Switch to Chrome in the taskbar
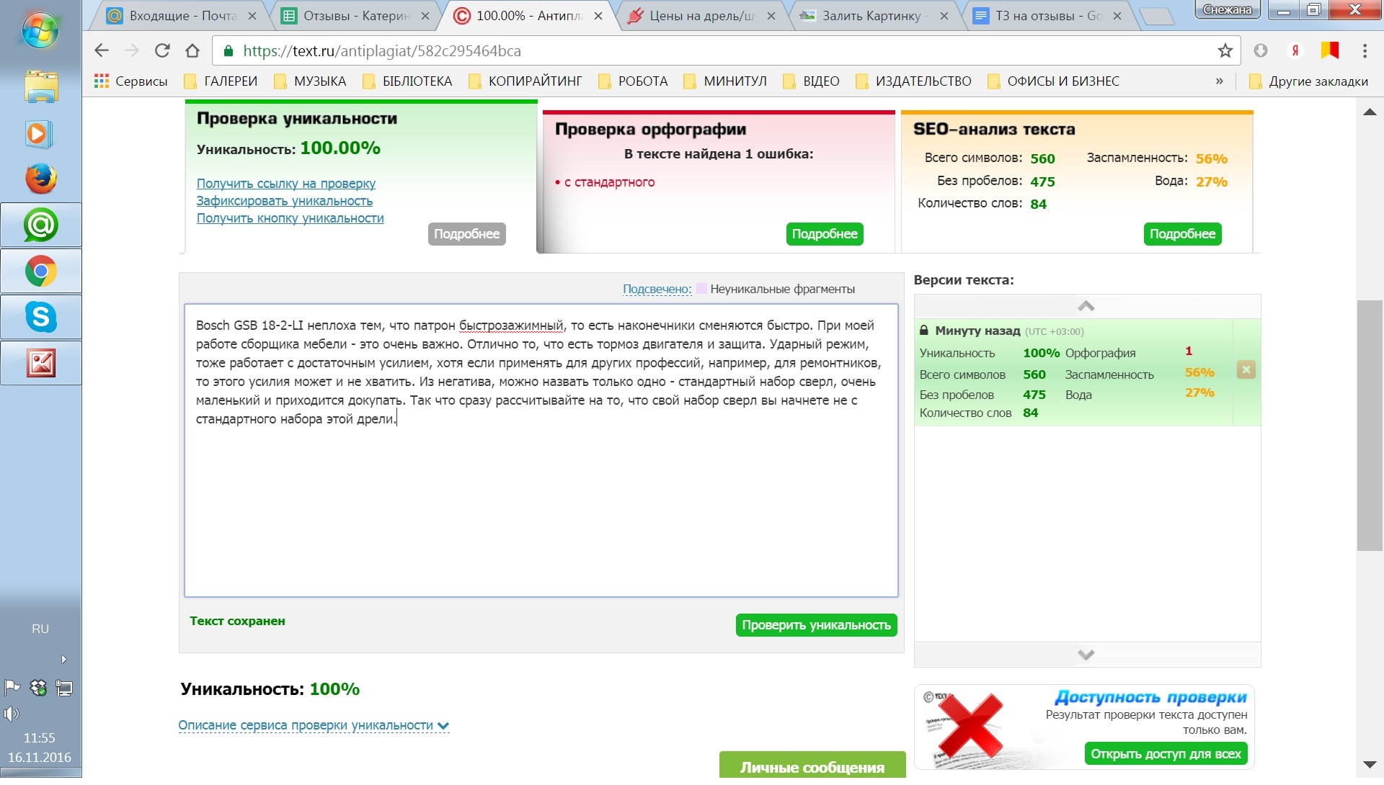 click(x=41, y=272)
